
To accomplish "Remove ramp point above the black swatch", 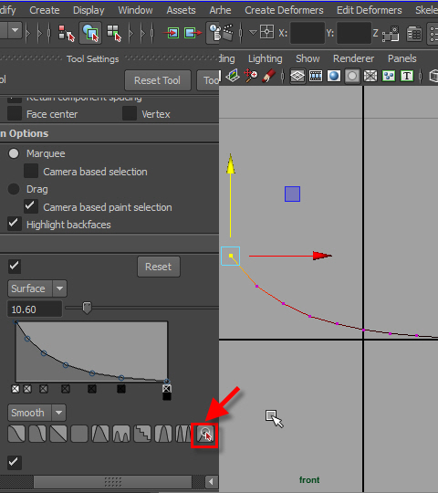I will (167, 389).
